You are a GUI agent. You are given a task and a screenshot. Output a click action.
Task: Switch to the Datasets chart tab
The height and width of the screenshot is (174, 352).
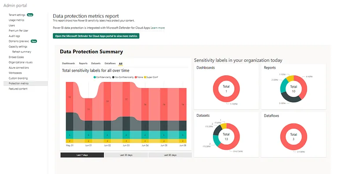point(96,63)
